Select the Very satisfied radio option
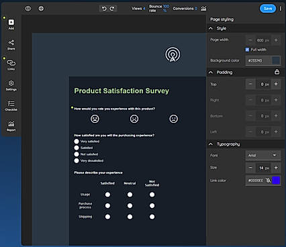The width and height of the screenshot is (286, 247). point(77,142)
